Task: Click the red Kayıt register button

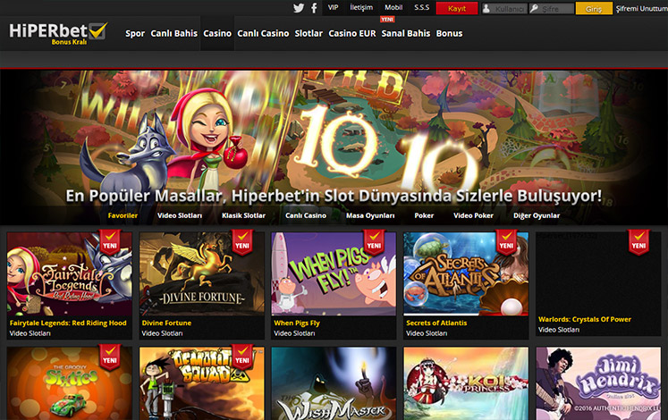Action: click(457, 9)
